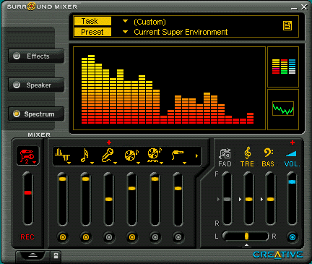Toggle mute for CD Digital channel
Image resolution: width=312 pixels, height=264 pixels.
click(155, 237)
